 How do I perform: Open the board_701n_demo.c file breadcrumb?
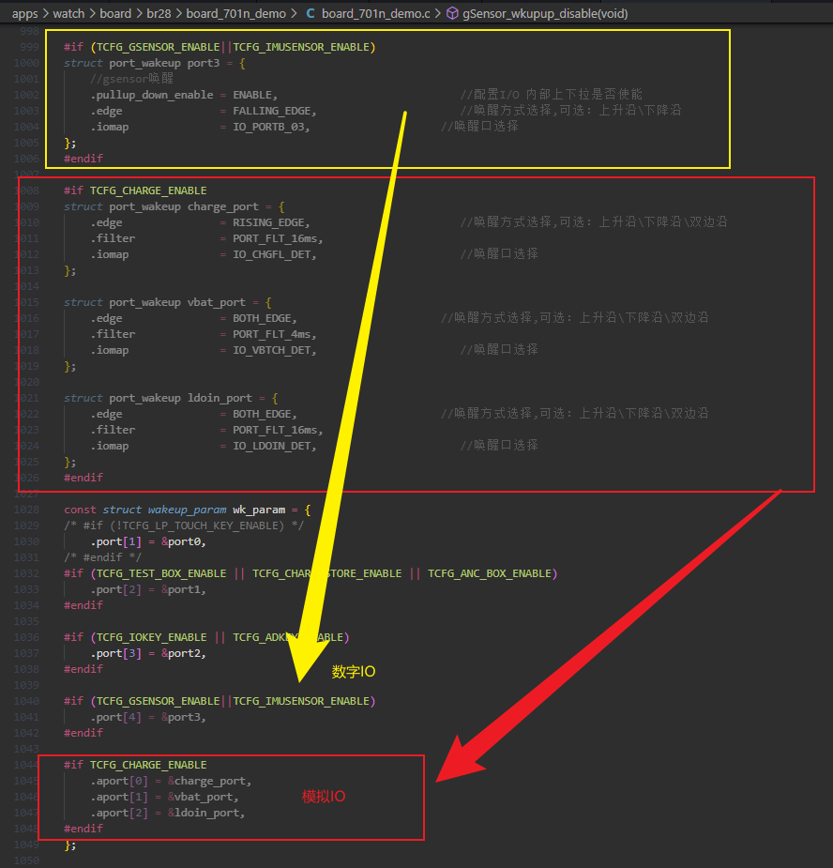[x=376, y=13]
